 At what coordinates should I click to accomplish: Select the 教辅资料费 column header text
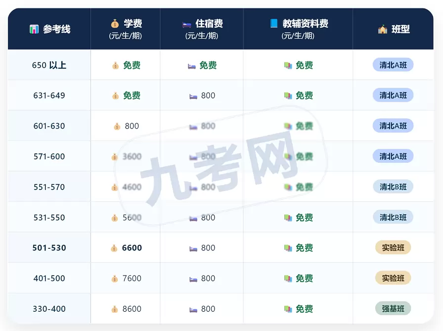coord(306,23)
